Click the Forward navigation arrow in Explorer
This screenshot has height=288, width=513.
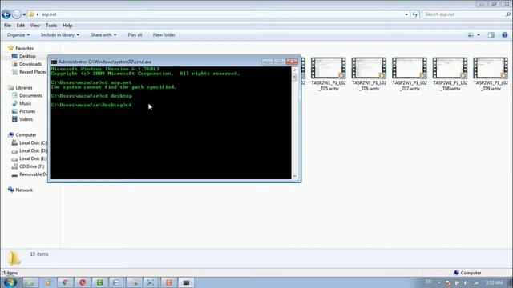16,14
